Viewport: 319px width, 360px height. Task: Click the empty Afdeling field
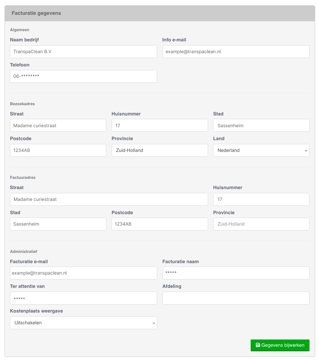235,298
